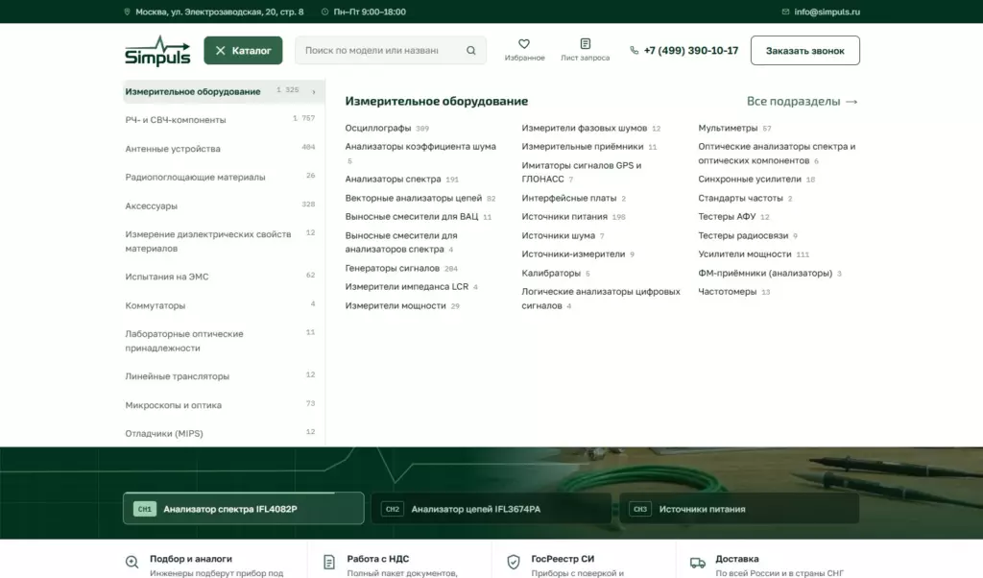Open Логические анализаторы цифровых сигналов
Viewport: 983px width, 578px height.
coord(601,299)
